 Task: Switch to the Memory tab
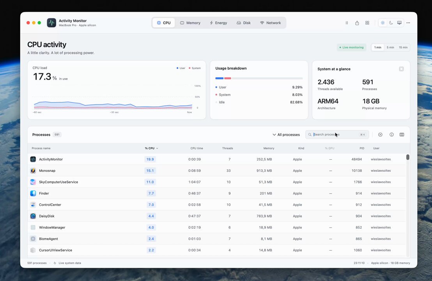(x=190, y=23)
